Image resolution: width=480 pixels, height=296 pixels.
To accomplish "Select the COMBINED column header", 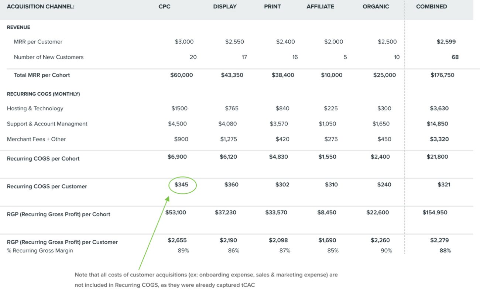I will tap(431, 7).
